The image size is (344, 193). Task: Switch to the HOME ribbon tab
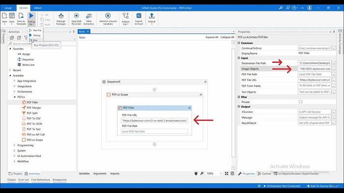[x=8, y=8]
